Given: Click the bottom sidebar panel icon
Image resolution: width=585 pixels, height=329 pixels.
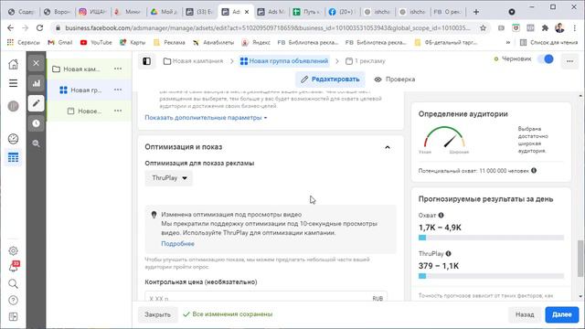Looking at the screenshot, I should pos(13,317).
